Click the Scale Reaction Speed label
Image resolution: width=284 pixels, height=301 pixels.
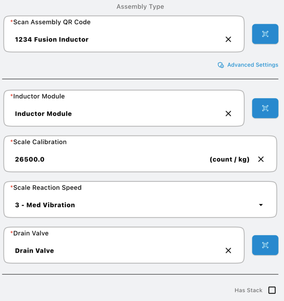(x=48, y=188)
